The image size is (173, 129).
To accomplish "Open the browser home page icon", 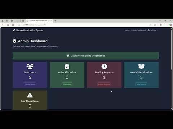I will click(13, 25).
